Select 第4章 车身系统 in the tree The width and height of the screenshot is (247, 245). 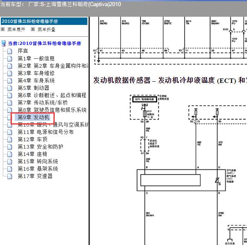pos(36,80)
